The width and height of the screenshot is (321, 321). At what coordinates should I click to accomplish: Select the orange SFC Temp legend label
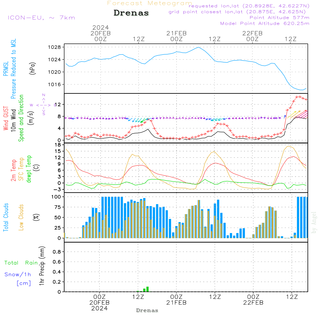[x=21, y=169]
